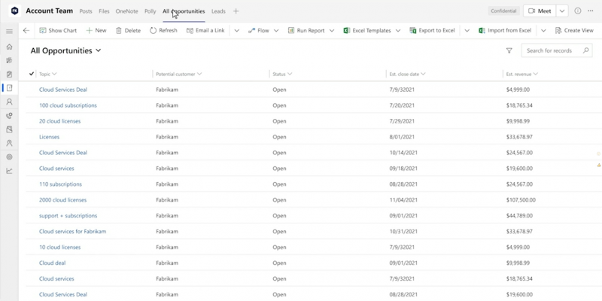Open the 2000 cloud licenses opportunity
Image resolution: width=602 pixels, height=301 pixels.
(x=63, y=199)
